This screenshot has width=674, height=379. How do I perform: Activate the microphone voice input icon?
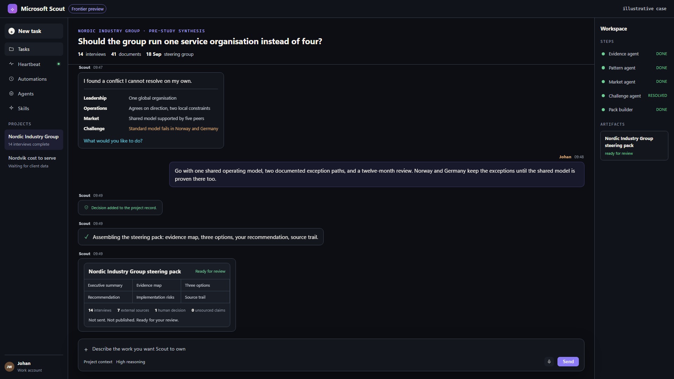coord(549,361)
